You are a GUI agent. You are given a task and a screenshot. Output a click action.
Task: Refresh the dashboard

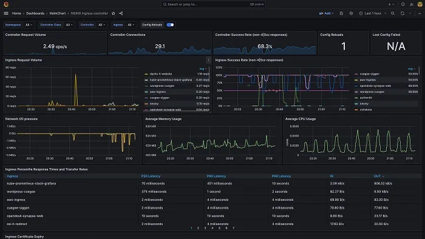pos(403,13)
